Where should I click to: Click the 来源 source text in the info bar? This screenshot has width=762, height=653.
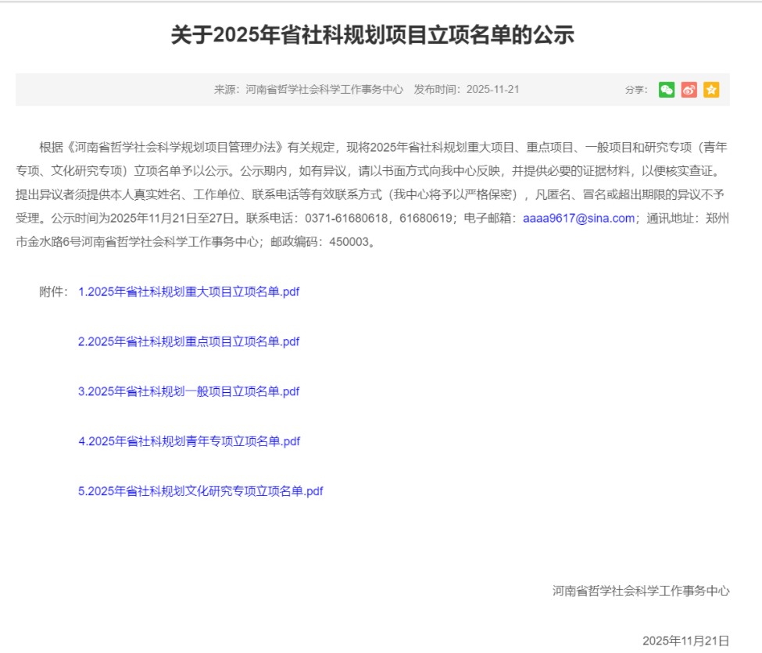click(x=309, y=90)
